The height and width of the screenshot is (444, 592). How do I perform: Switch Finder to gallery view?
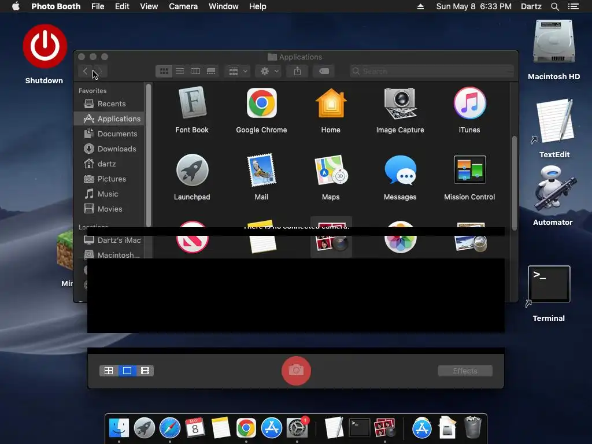[x=211, y=71]
